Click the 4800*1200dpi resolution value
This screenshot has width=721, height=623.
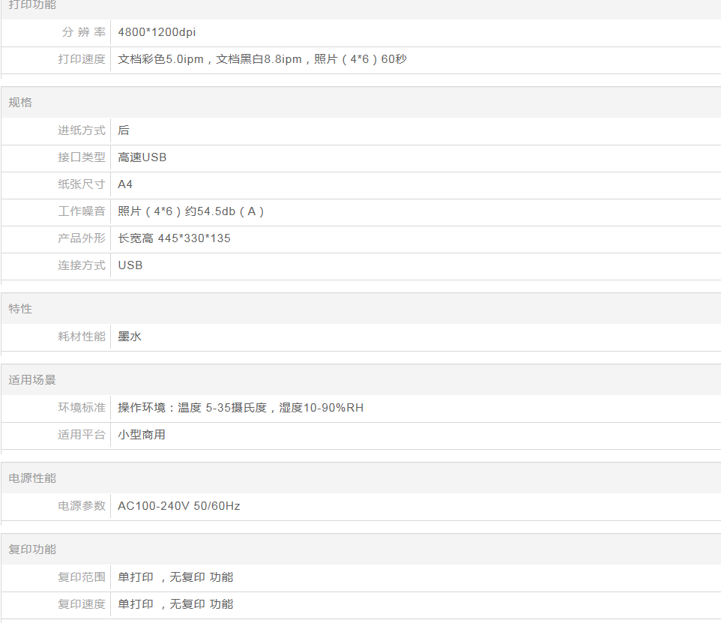coord(157,32)
